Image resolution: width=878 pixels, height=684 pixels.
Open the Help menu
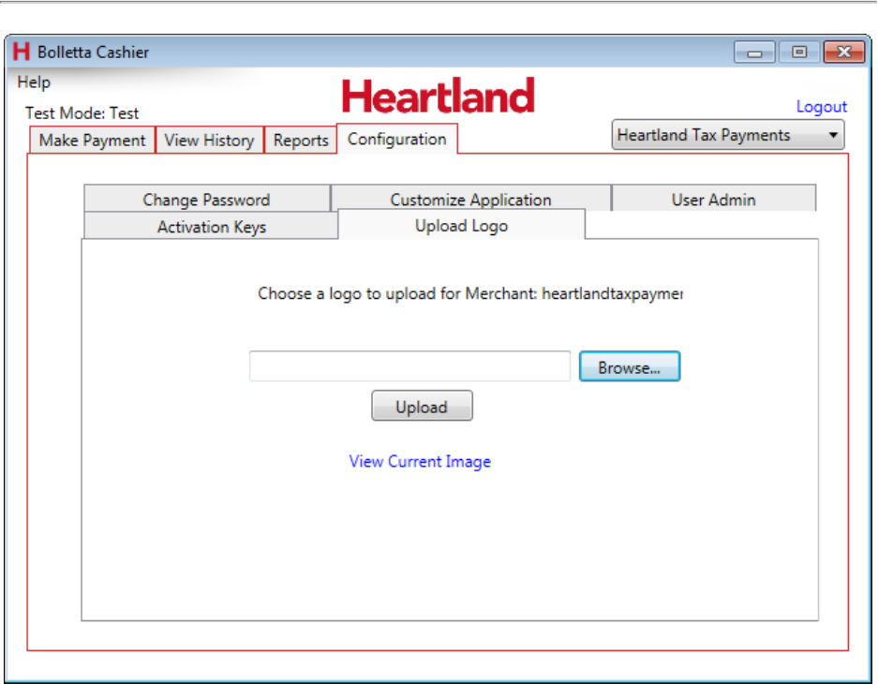click(34, 82)
